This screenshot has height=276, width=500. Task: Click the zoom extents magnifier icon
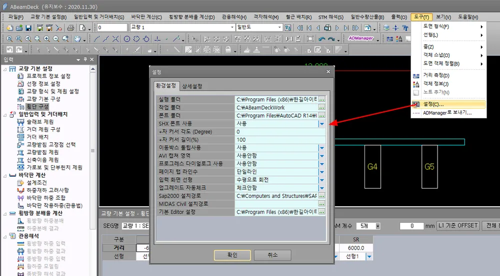coord(37,39)
